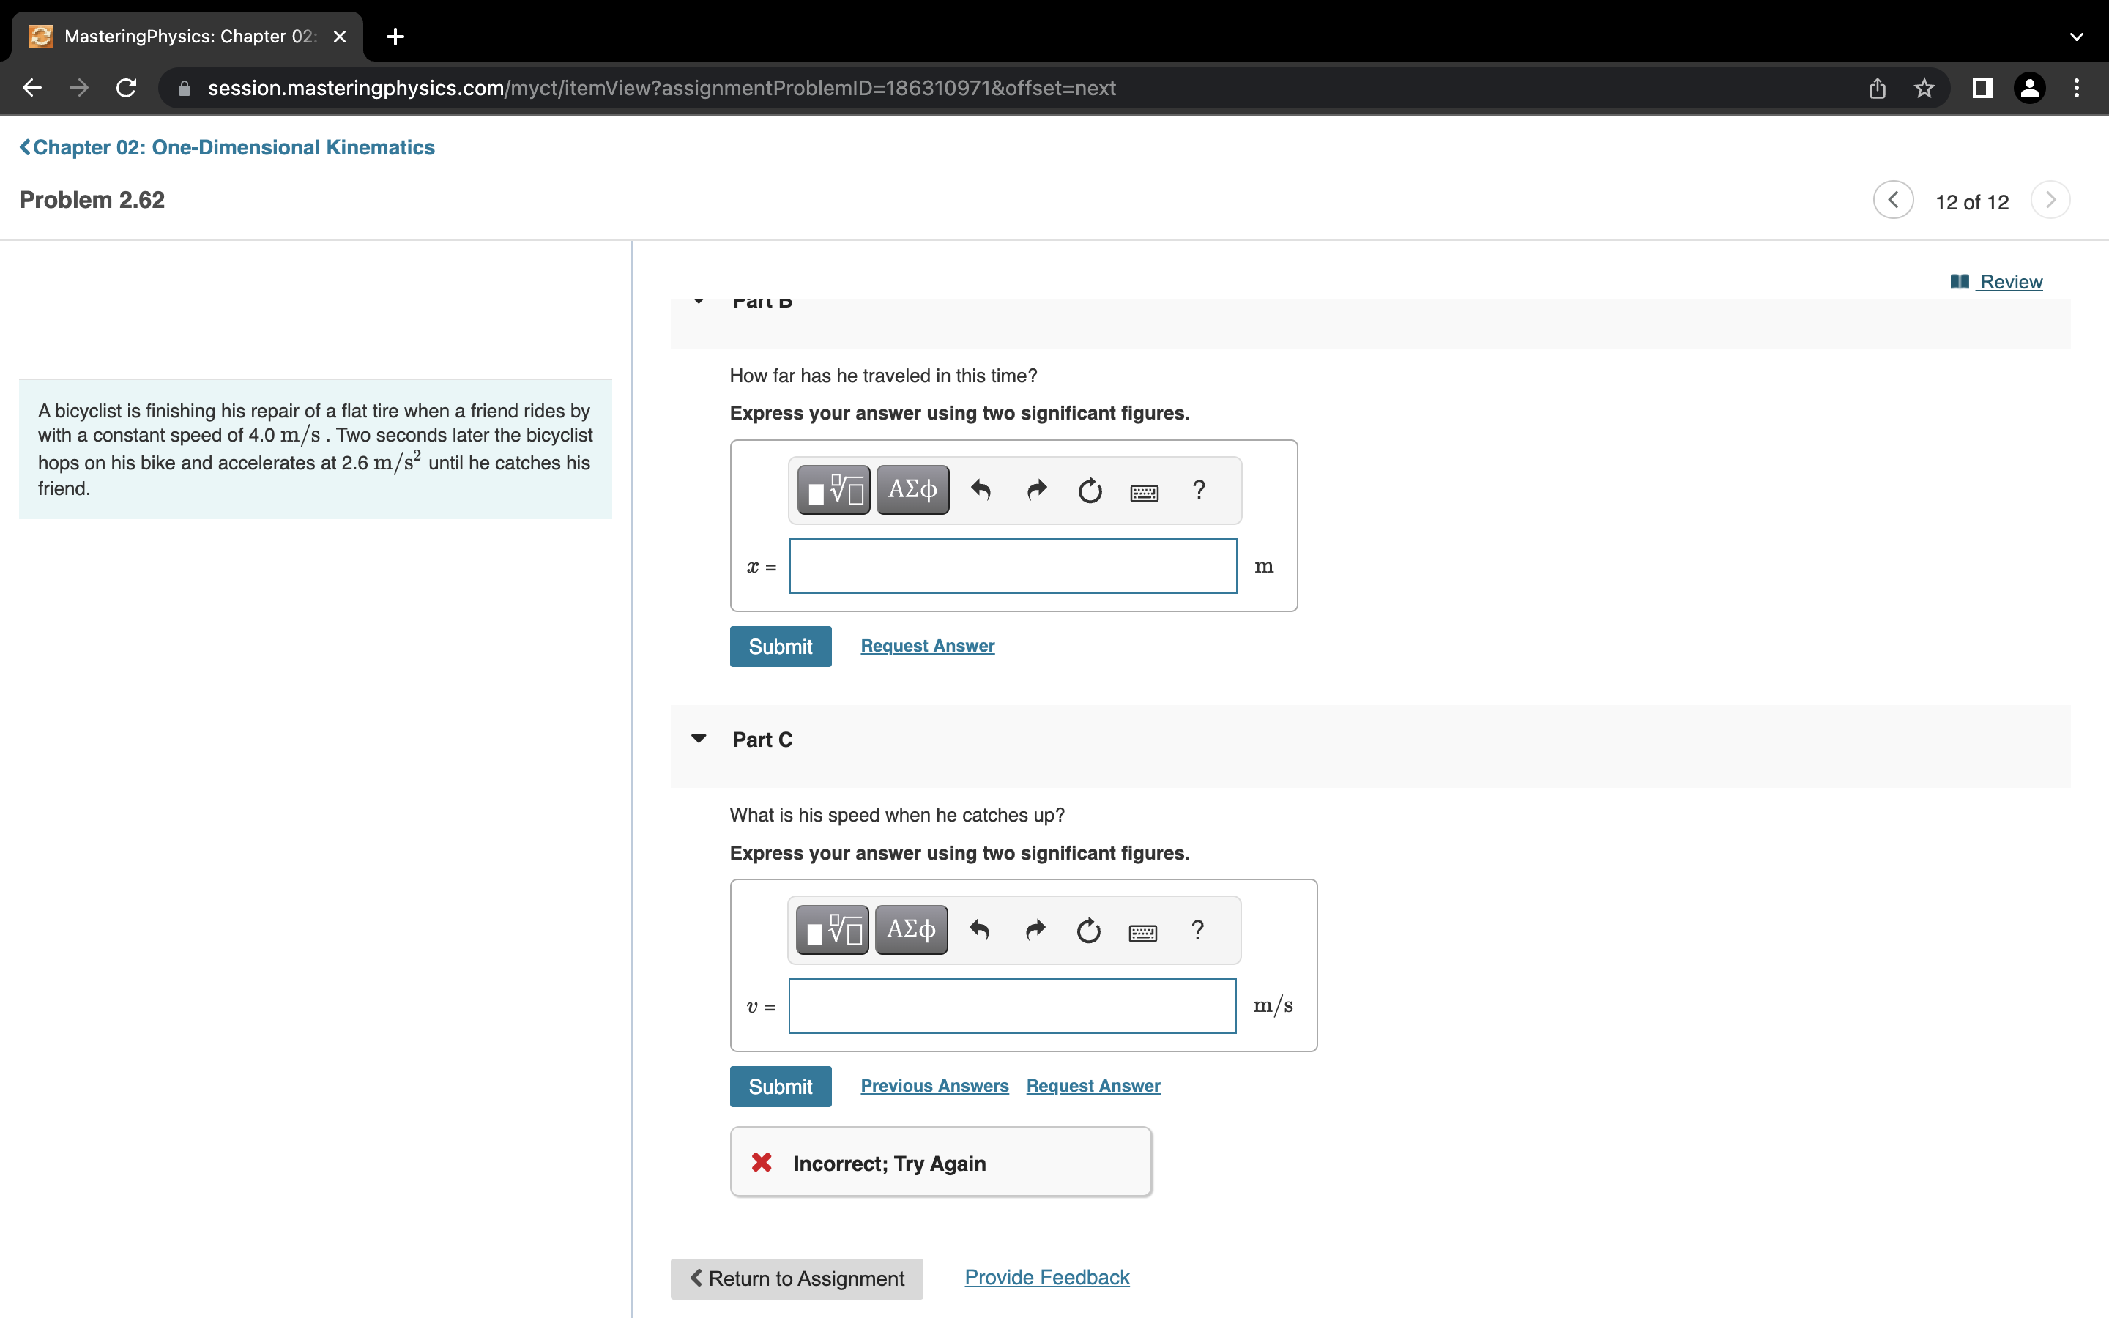Submit the Part C answer
Viewport: 2109px width, 1318px height.
pyautogui.click(x=780, y=1086)
